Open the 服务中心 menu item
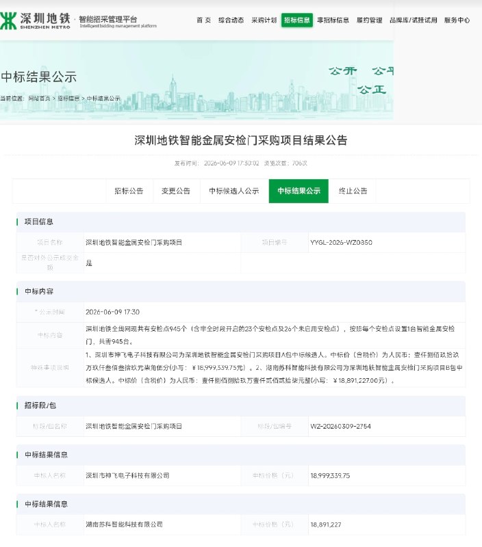 coord(457,21)
